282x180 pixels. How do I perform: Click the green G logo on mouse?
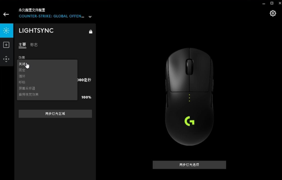click(189, 121)
